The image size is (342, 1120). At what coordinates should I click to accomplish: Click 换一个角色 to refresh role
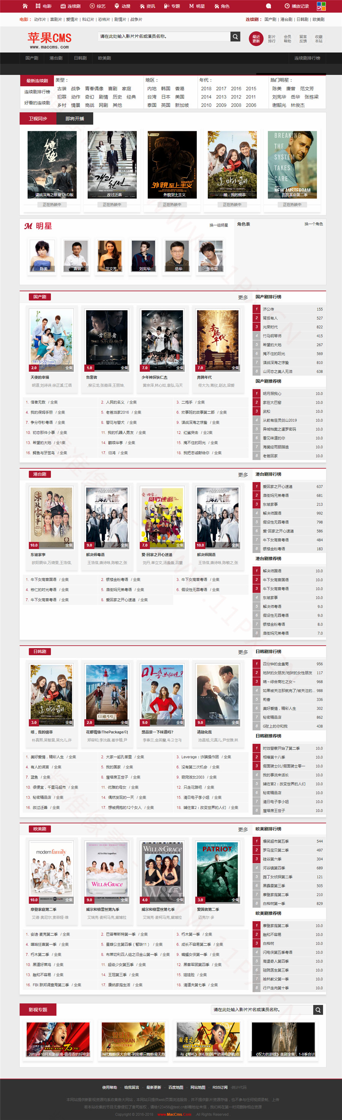(313, 224)
